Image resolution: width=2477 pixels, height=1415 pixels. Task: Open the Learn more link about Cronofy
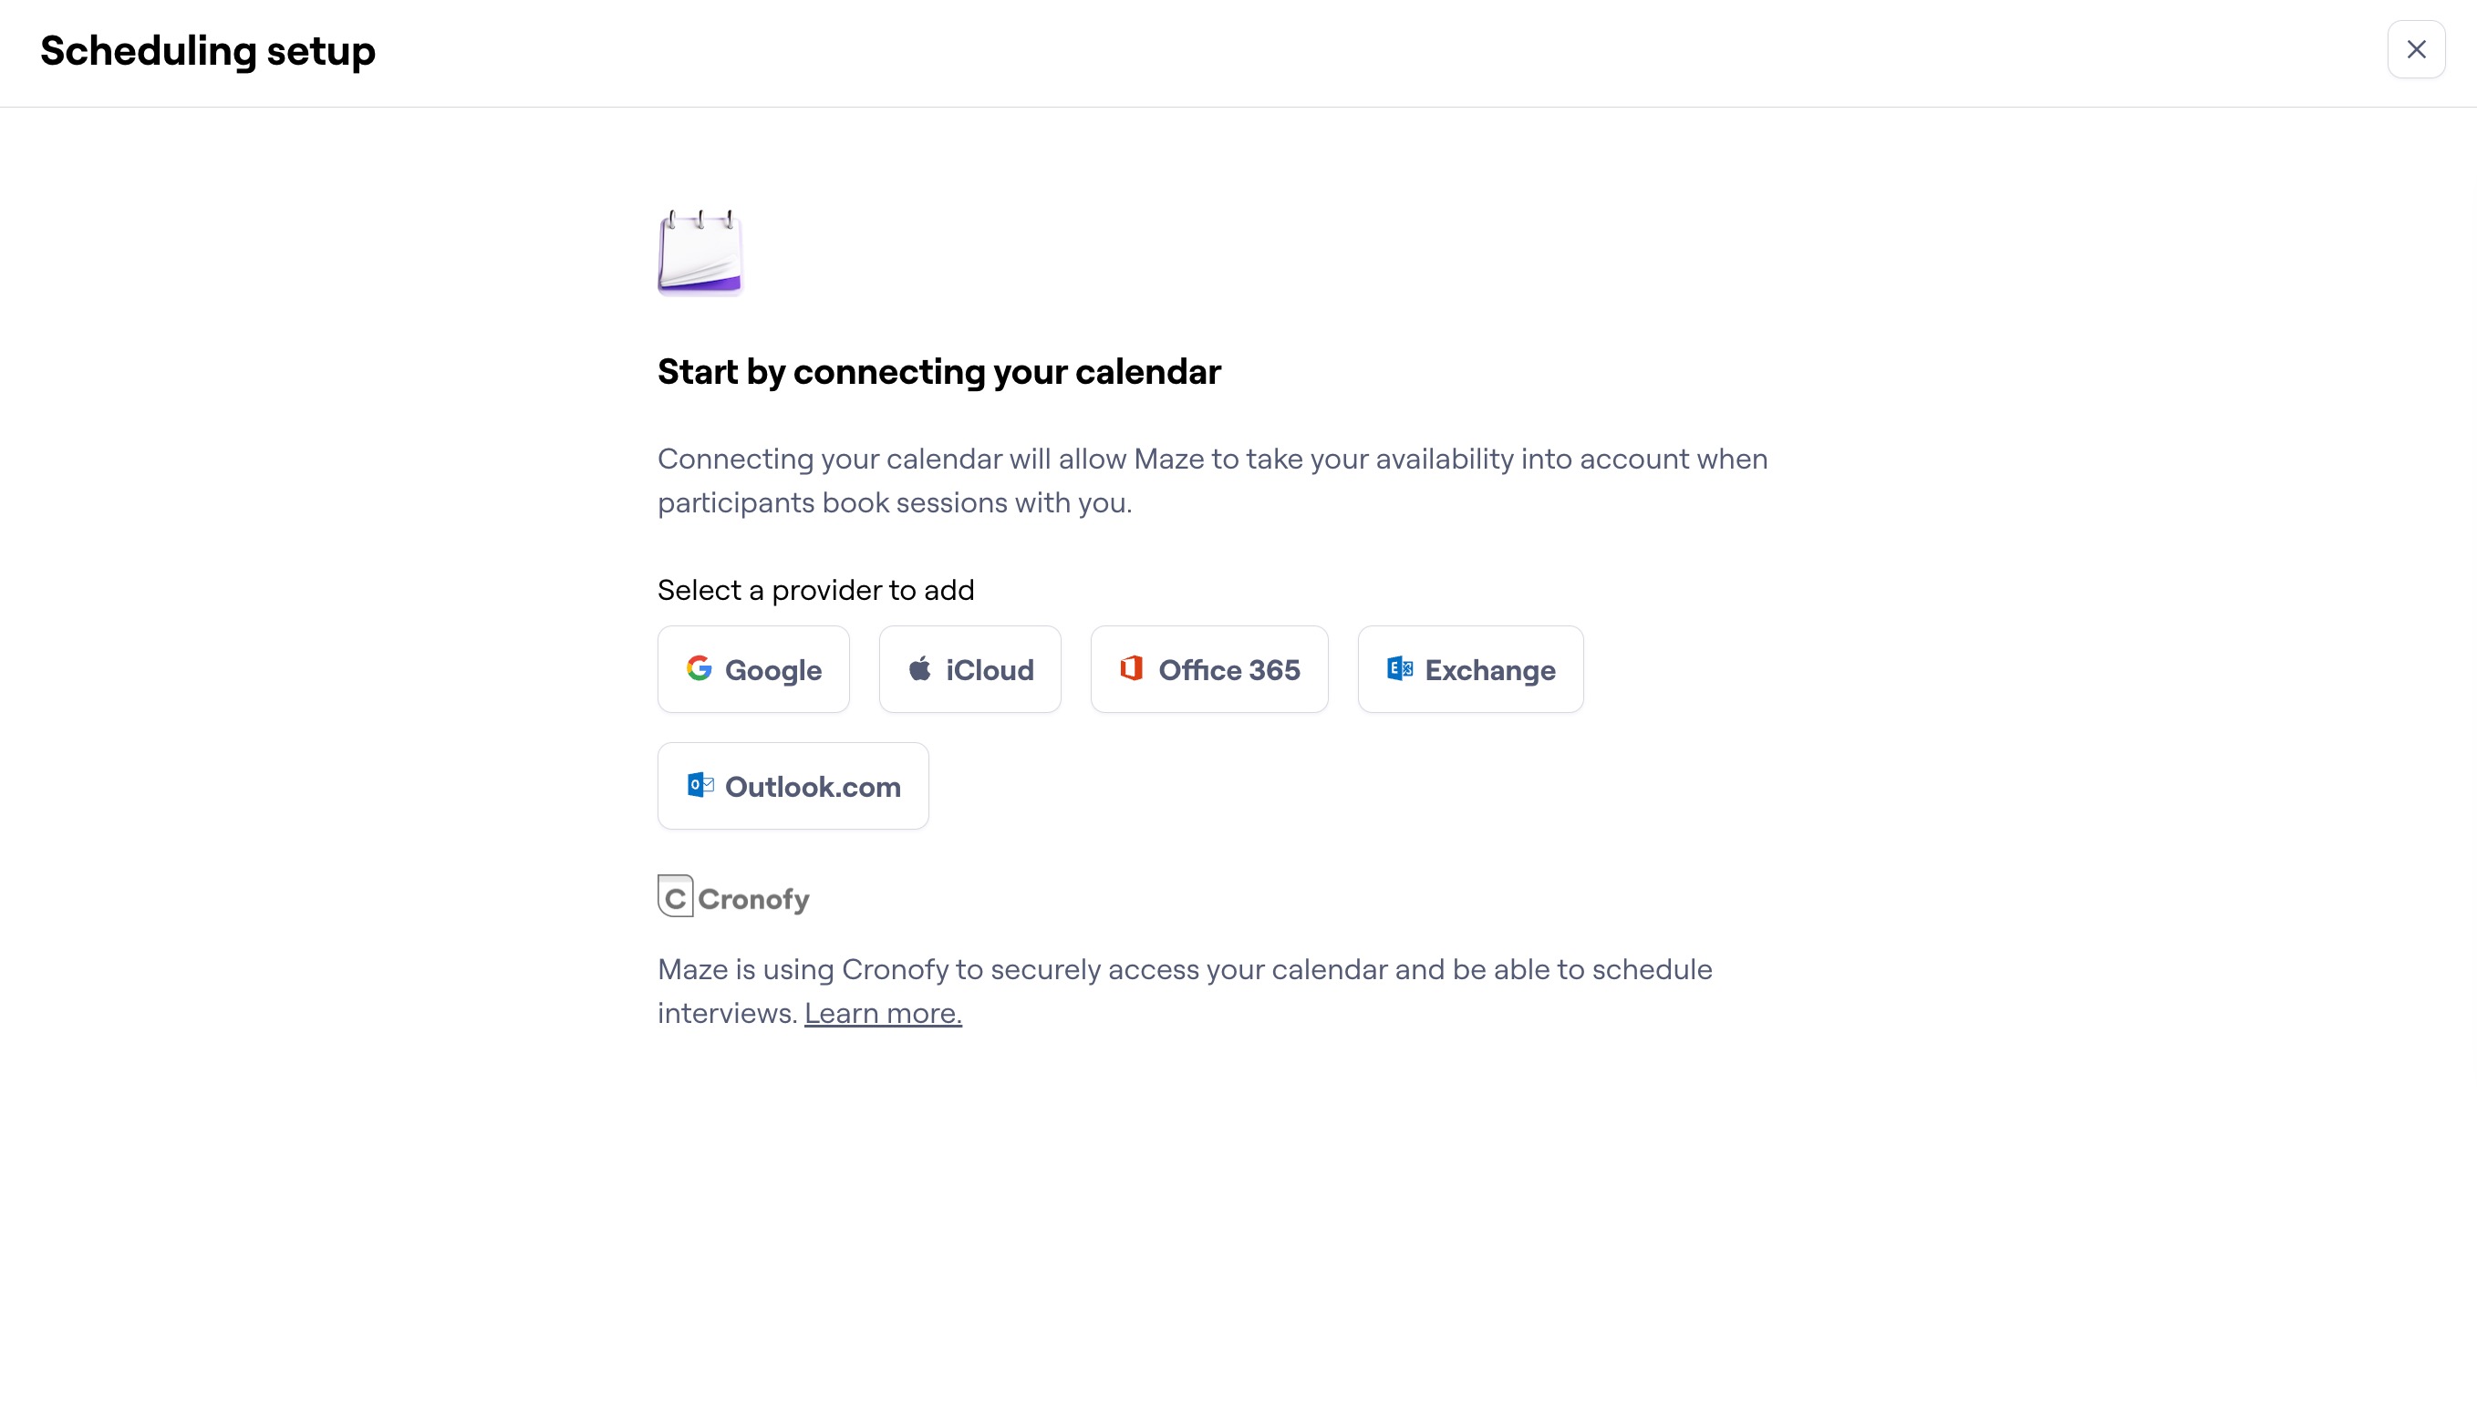coord(883,1012)
